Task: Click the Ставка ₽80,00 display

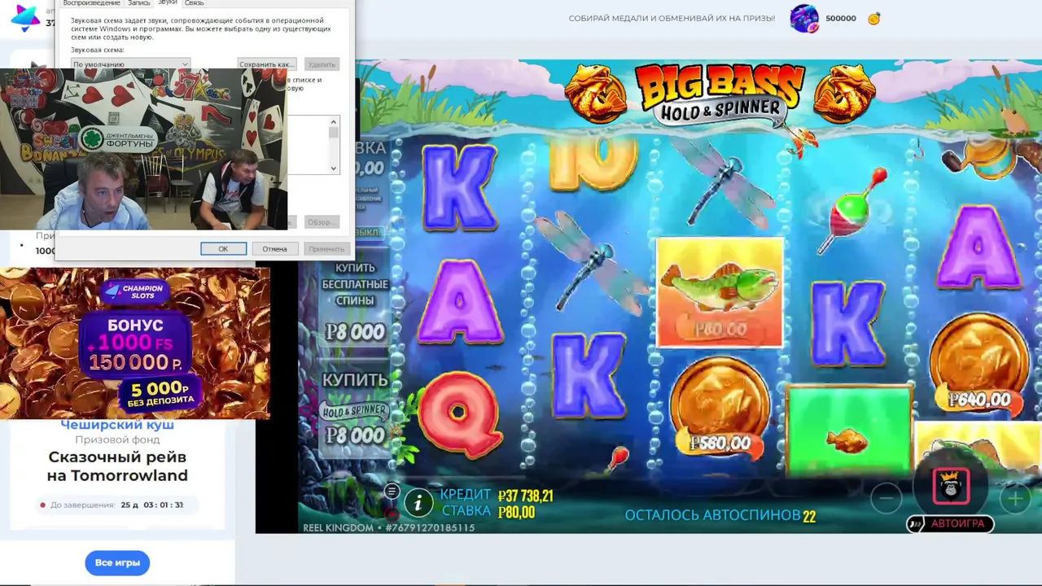Action: tap(488, 512)
